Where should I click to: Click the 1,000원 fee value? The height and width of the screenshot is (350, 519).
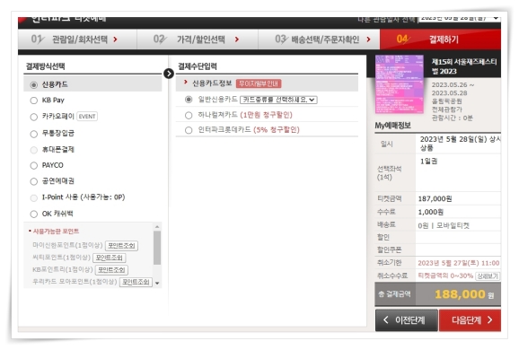(431, 212)
